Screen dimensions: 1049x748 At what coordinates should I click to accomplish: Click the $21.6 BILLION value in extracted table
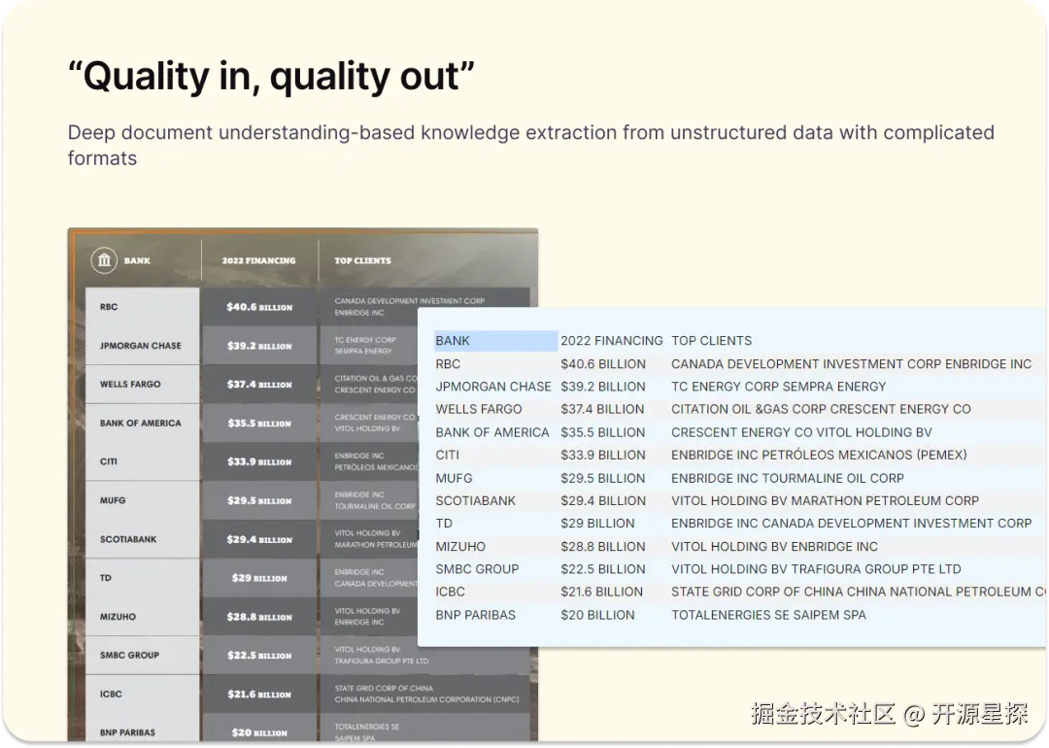click(x=601, y=593)
